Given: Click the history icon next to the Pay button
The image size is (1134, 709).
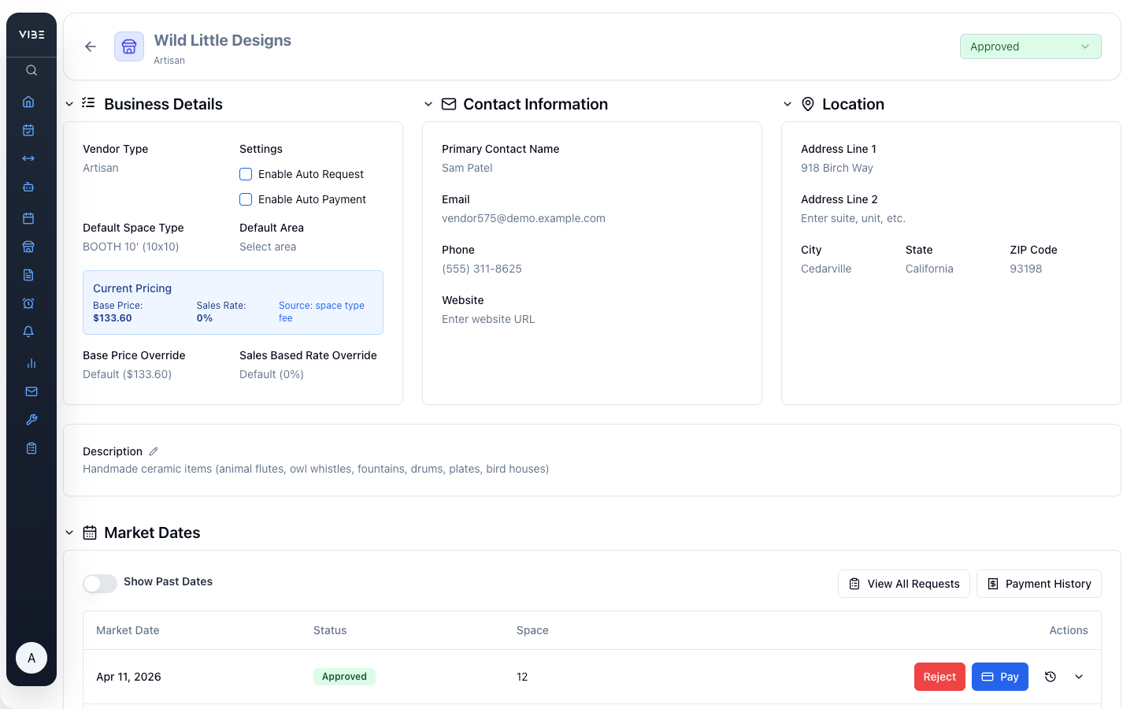Looking at the screenshot, I should pyautogui.click(x=1050, y=676).
